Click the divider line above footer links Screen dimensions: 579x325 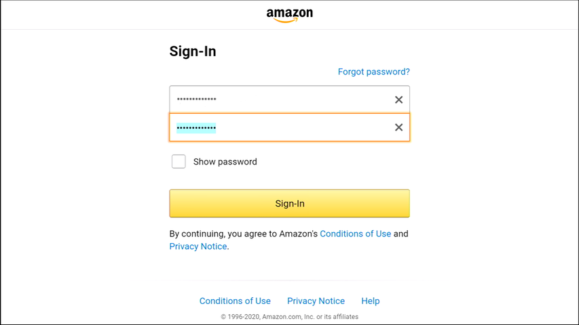[289, 280]
